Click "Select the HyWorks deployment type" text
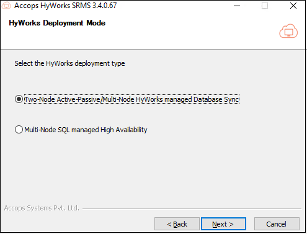 coord(69,63)
